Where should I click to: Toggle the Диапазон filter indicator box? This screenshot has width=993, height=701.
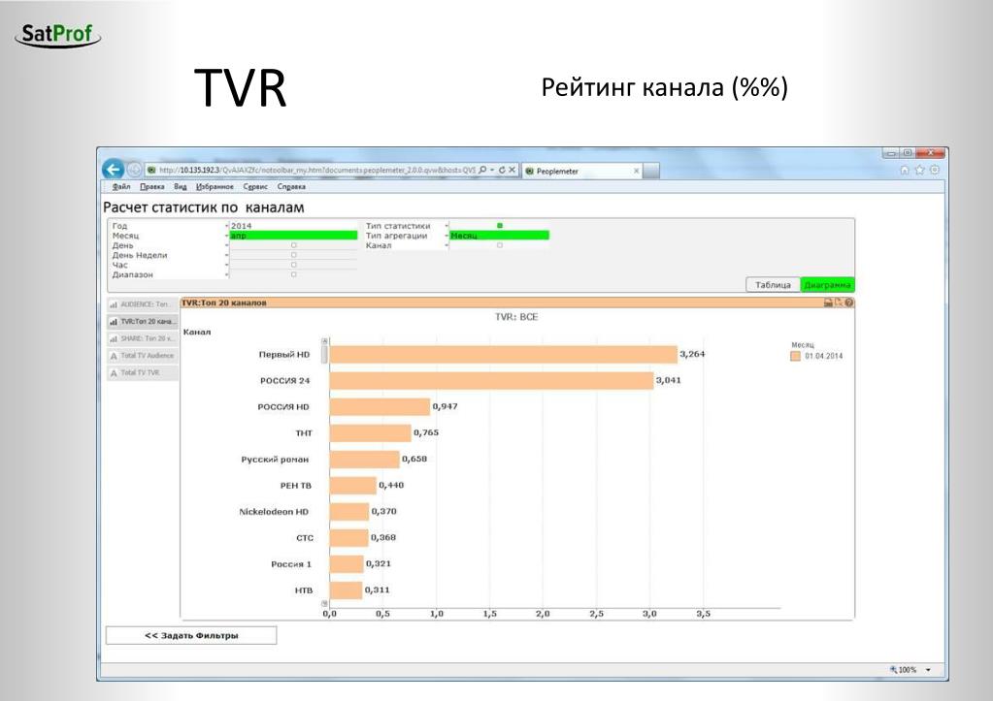294,274
